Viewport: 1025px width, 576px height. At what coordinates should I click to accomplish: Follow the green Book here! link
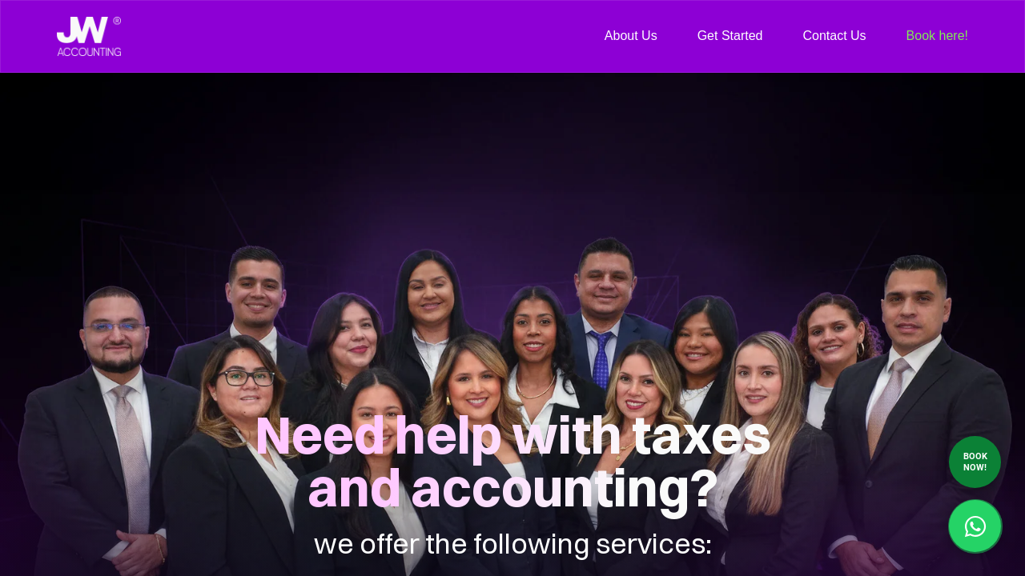point(936,36)
